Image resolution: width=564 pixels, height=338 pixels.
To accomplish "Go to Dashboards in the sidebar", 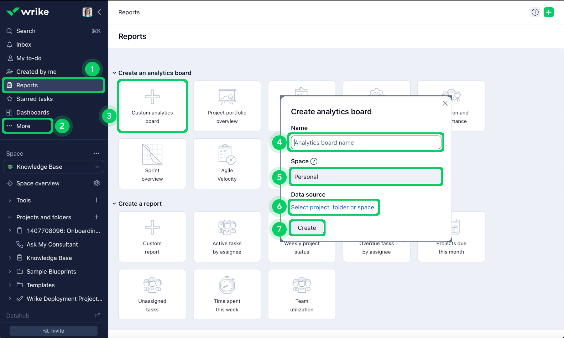I will tap(33, 112).
